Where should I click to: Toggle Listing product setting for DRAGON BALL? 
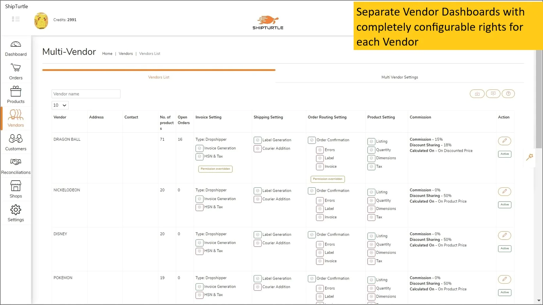tap(371, 141)
